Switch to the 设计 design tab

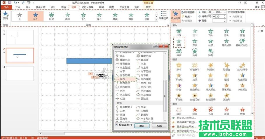53,7
